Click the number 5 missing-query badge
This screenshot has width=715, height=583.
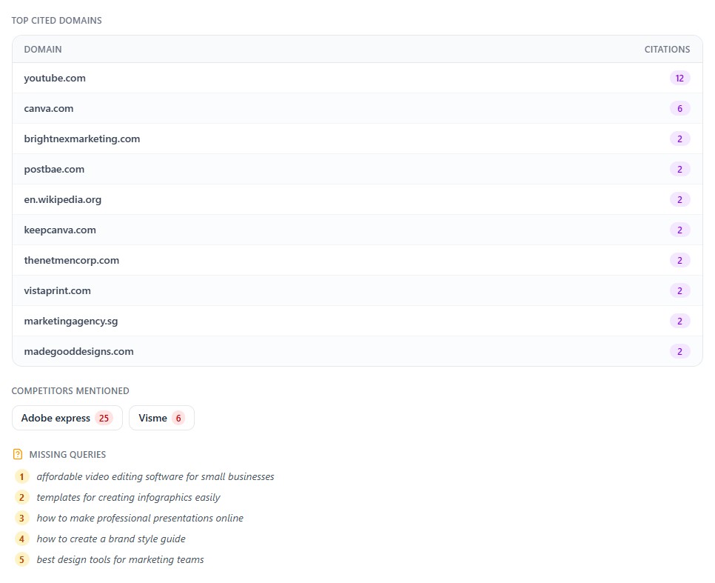coord(21,560)
